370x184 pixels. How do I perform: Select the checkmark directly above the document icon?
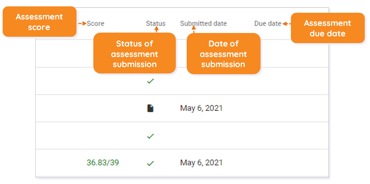tap(150, 81)
